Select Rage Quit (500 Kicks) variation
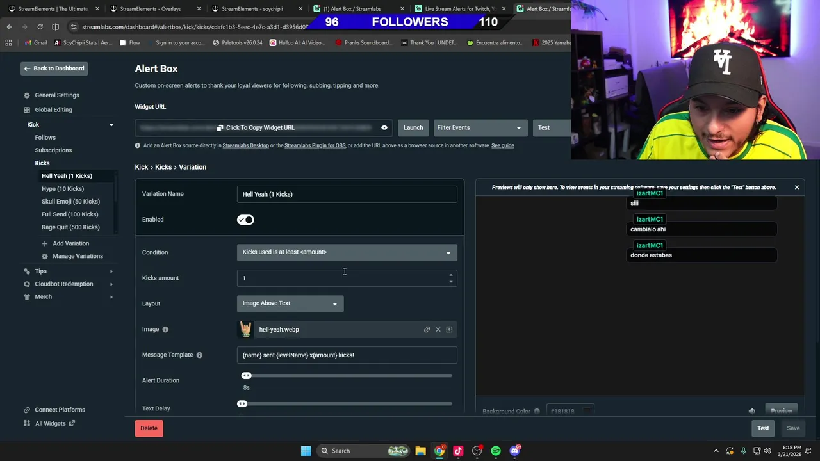The width and height of the screenshot is (820, 461). 70,227
